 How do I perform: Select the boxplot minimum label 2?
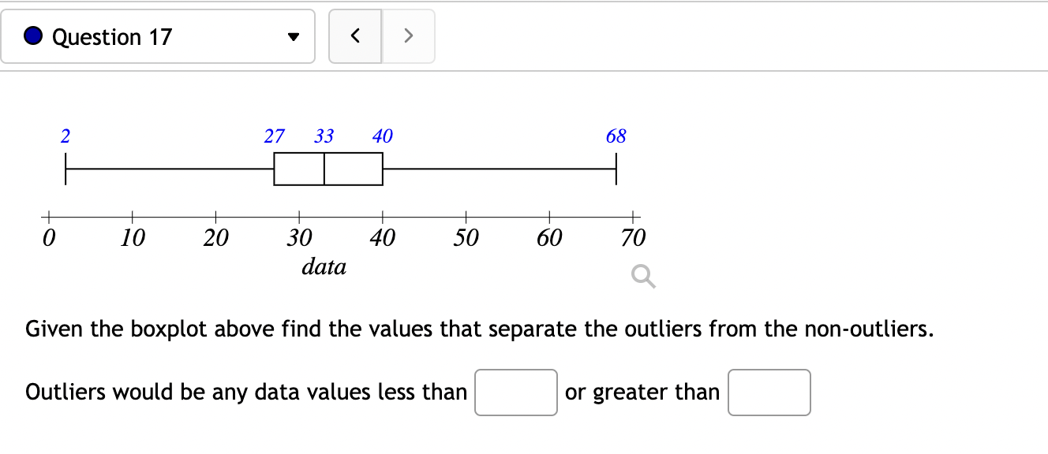click(65, 136)
